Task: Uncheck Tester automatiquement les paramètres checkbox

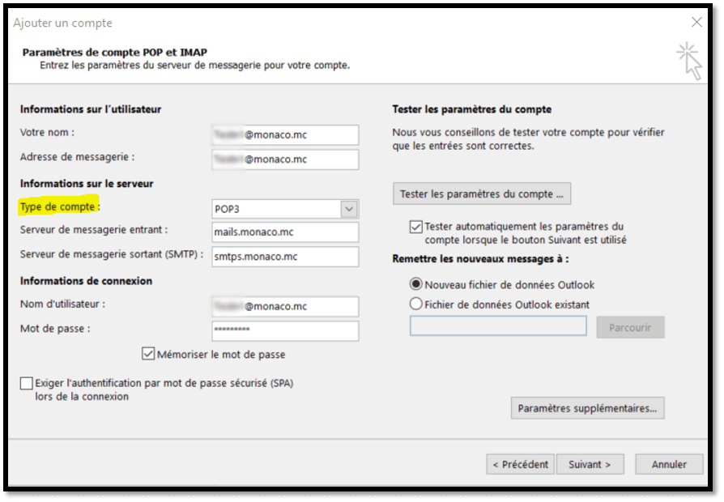Action: click(416, 228)
